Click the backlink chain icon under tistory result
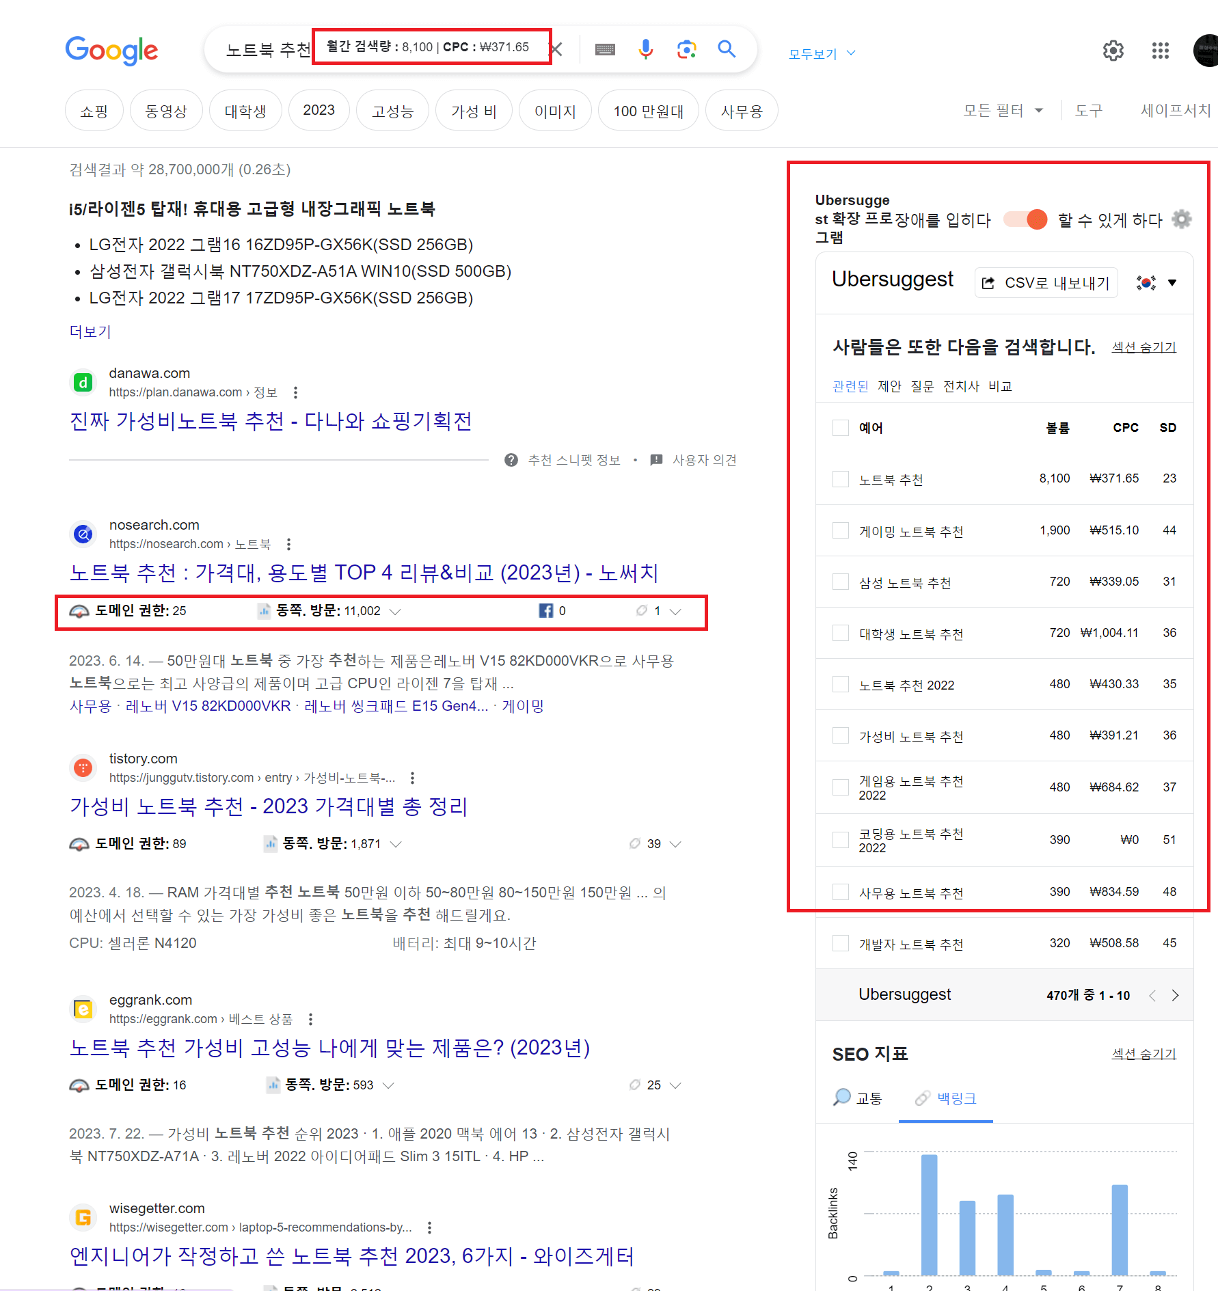The width and height of the screenshot is (1218, 1291). [x=634, y=844]
